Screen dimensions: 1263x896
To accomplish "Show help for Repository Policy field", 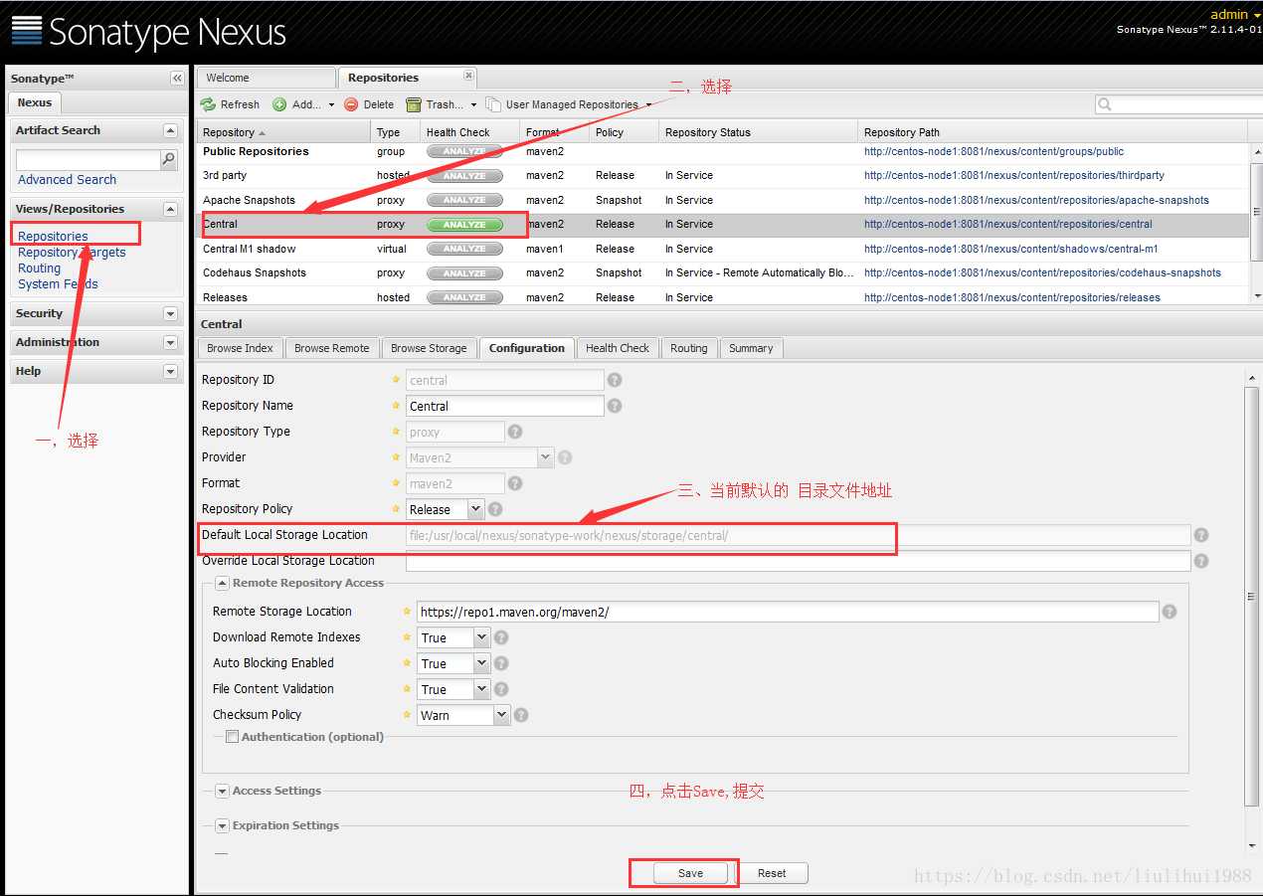I will 494,509.
